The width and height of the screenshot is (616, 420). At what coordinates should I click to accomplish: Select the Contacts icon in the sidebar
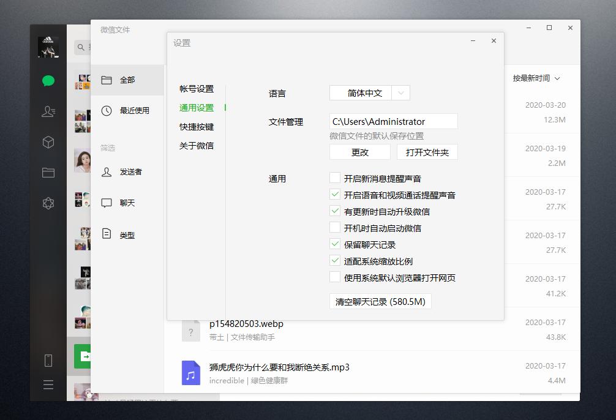pyautogui.click(x=48, y=111)
